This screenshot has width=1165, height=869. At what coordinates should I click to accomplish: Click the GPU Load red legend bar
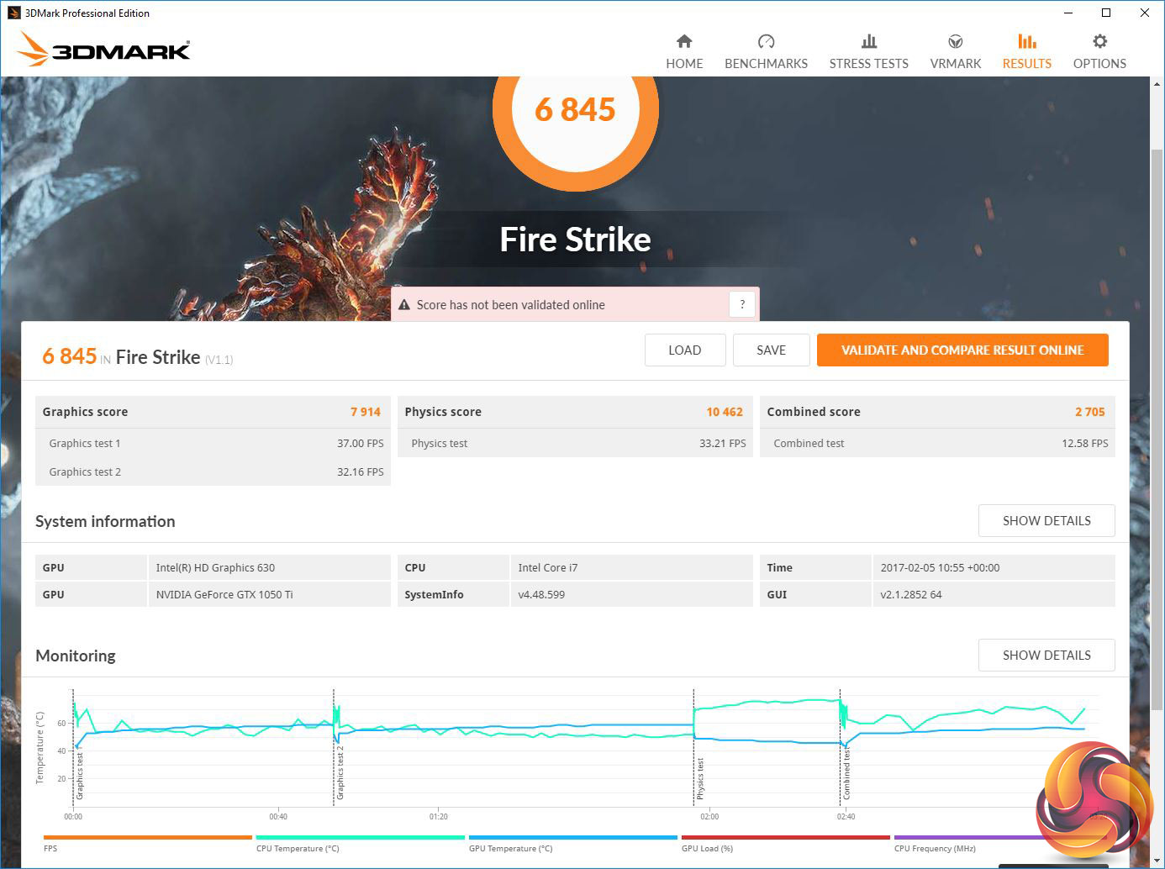[785, 838]
